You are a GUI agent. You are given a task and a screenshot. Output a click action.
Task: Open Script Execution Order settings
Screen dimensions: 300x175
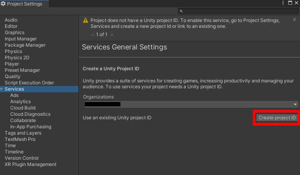(29, 83)
